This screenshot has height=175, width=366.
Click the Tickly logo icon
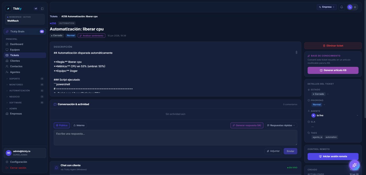pyautogui.click(x=8, y=9)
